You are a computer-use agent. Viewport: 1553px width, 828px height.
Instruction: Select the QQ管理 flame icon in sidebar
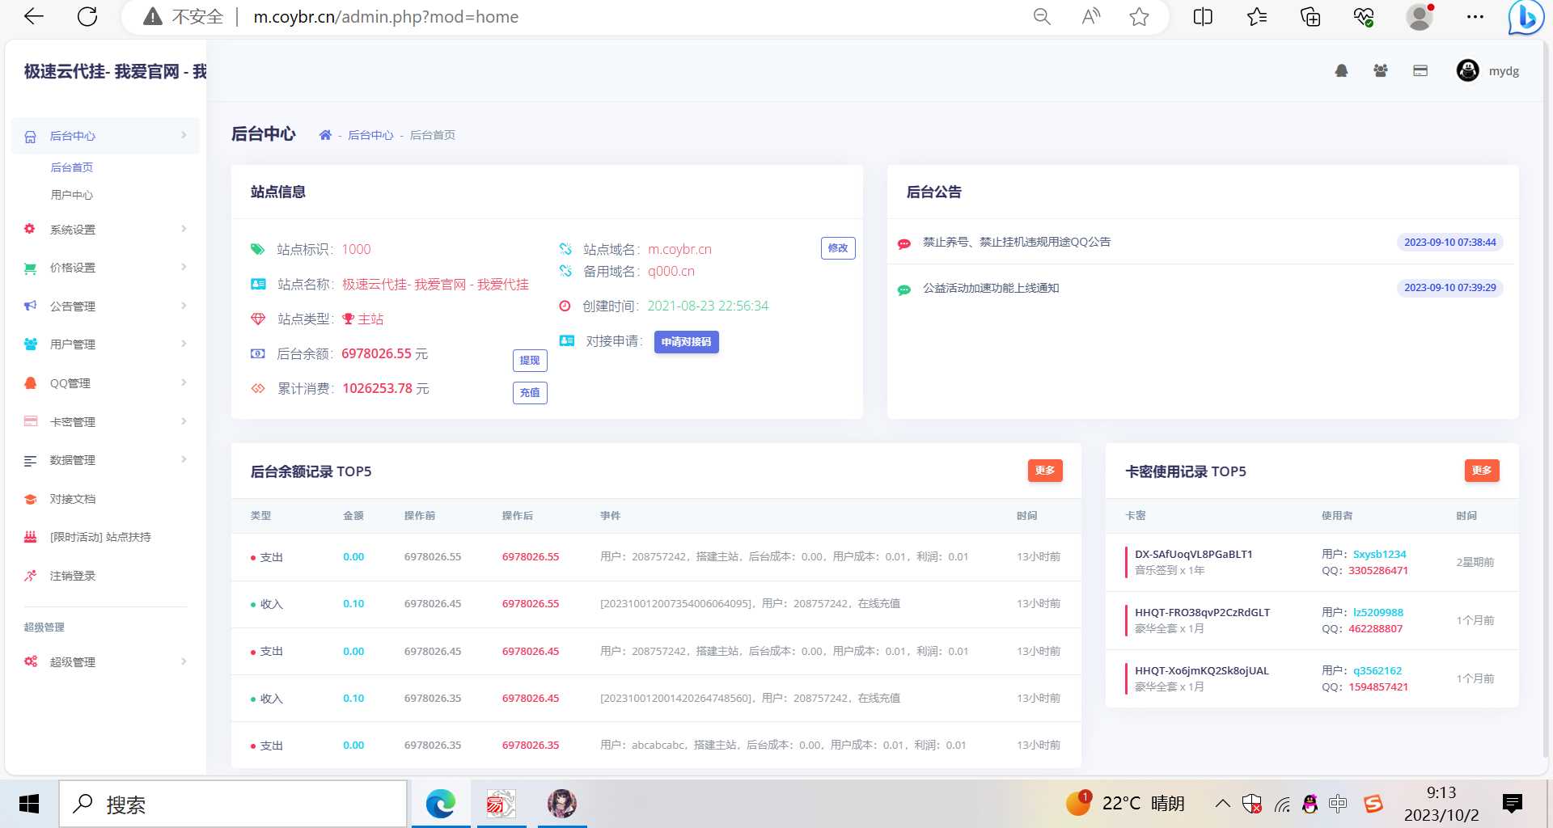click(x=30, y=382)
